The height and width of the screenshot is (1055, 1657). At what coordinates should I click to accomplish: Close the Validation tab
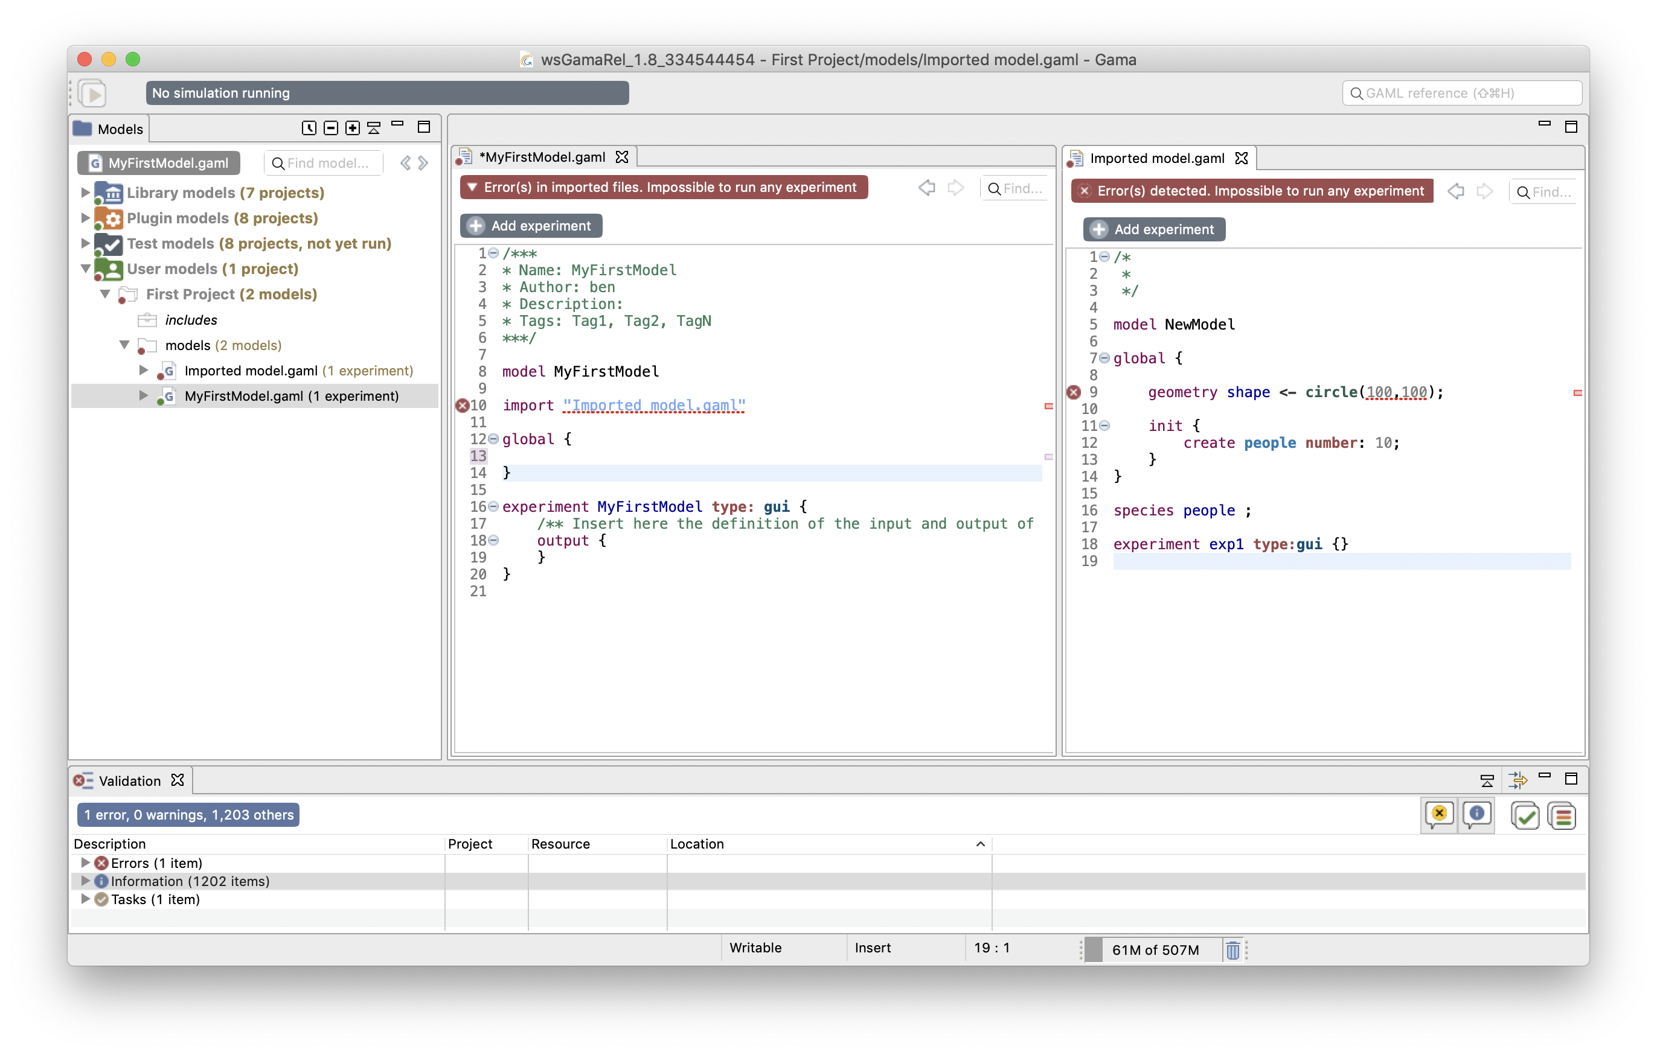[x=178, y=780]
